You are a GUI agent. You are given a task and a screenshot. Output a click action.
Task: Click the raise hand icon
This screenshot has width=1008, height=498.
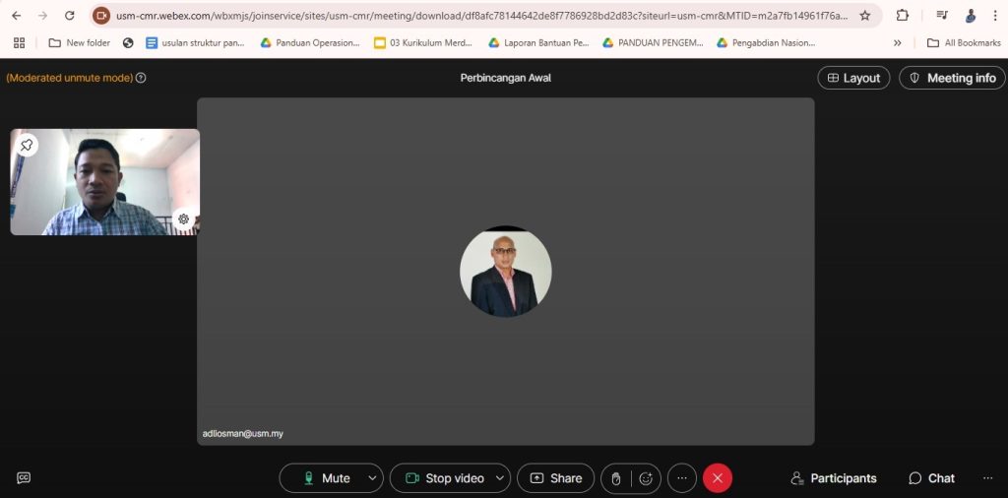tap(616, 478)
